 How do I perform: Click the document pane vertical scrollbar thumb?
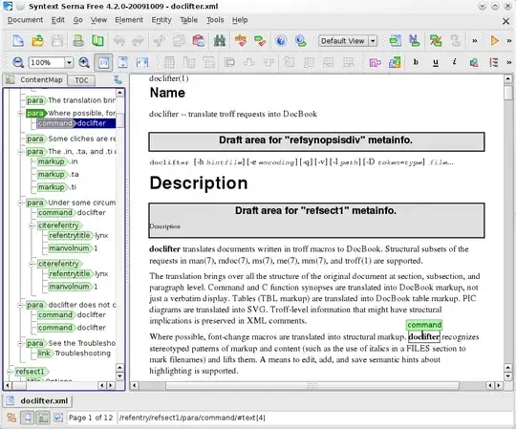pyautogui.click(x=507, y=92)
